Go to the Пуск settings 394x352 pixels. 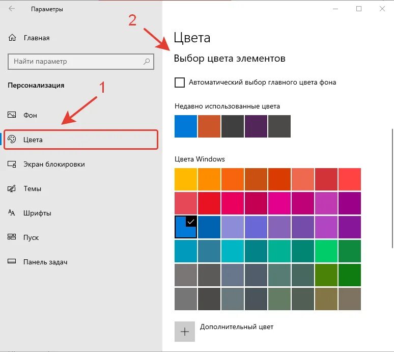click(31, 237)
